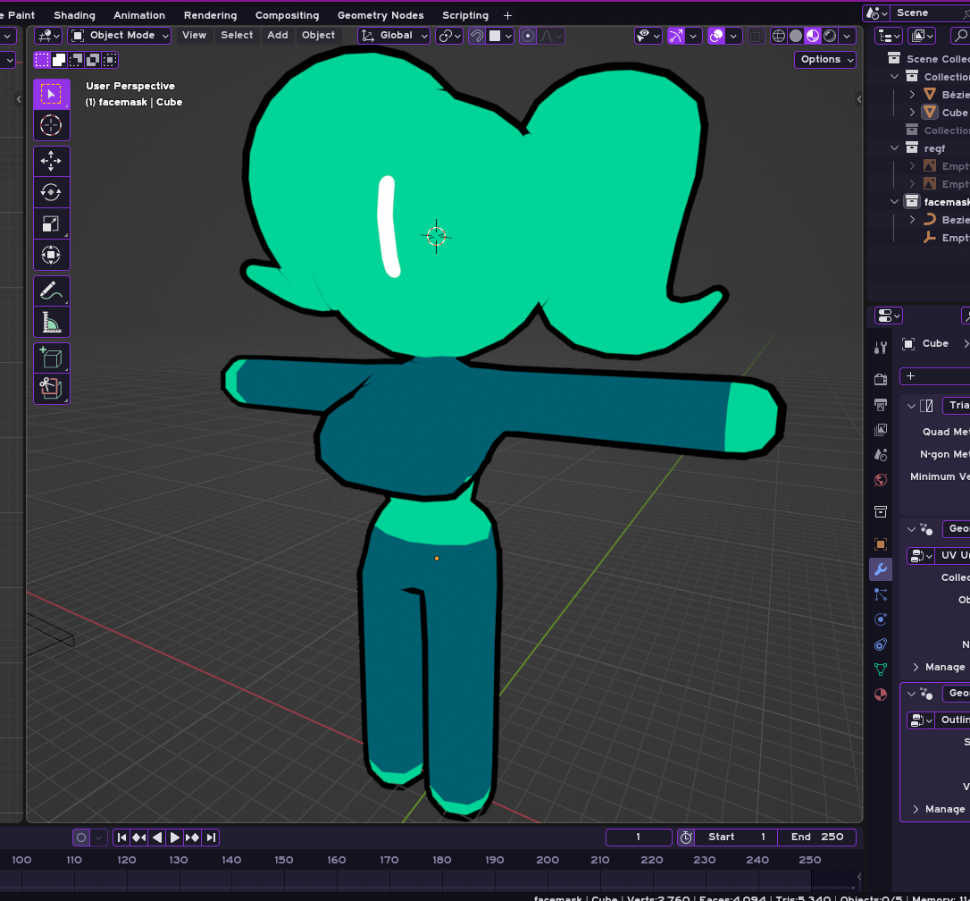Choose the Measure tool
Screen dimensions: 970x901
tap(51, 322)
